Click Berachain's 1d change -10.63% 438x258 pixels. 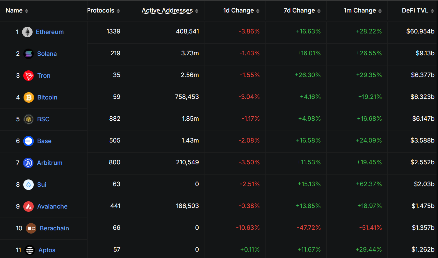click(248, 228)
